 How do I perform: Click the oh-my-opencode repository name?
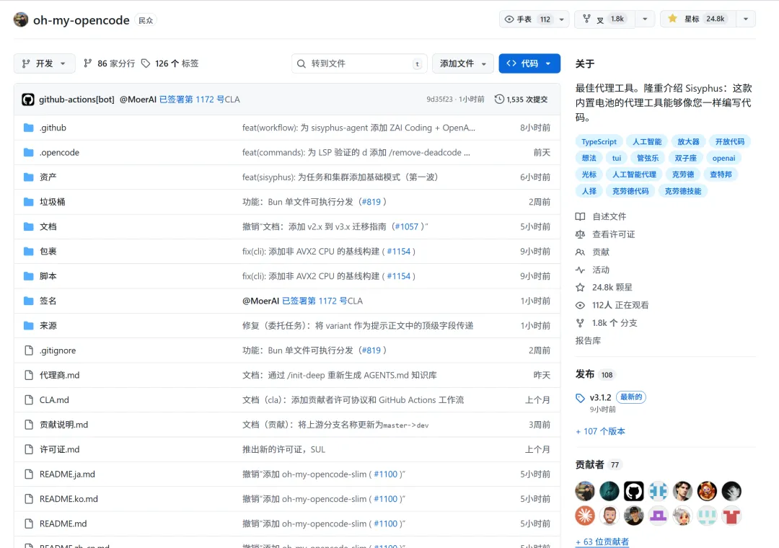(x=81, y=20)
